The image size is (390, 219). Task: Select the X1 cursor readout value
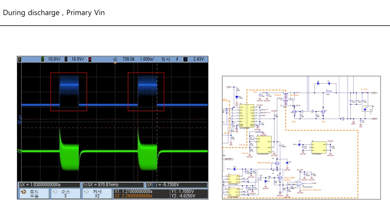coord(133,192)
